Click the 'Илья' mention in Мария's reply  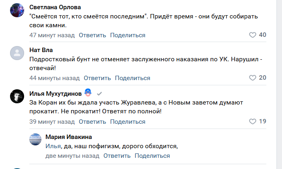(53, 146)
